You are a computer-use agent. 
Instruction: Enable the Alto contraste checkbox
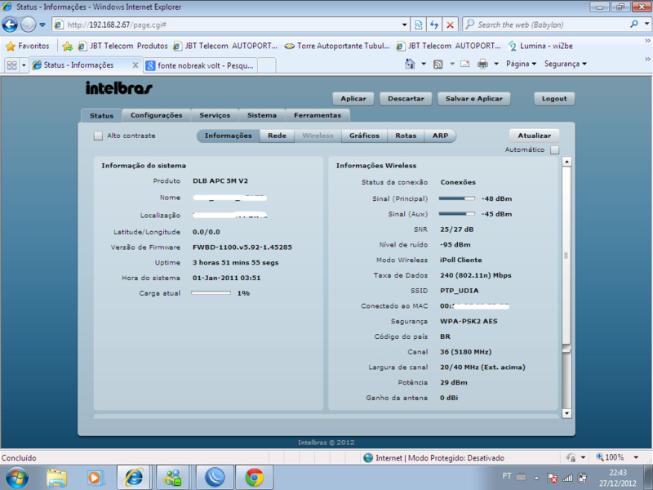[x=98, y=136]
